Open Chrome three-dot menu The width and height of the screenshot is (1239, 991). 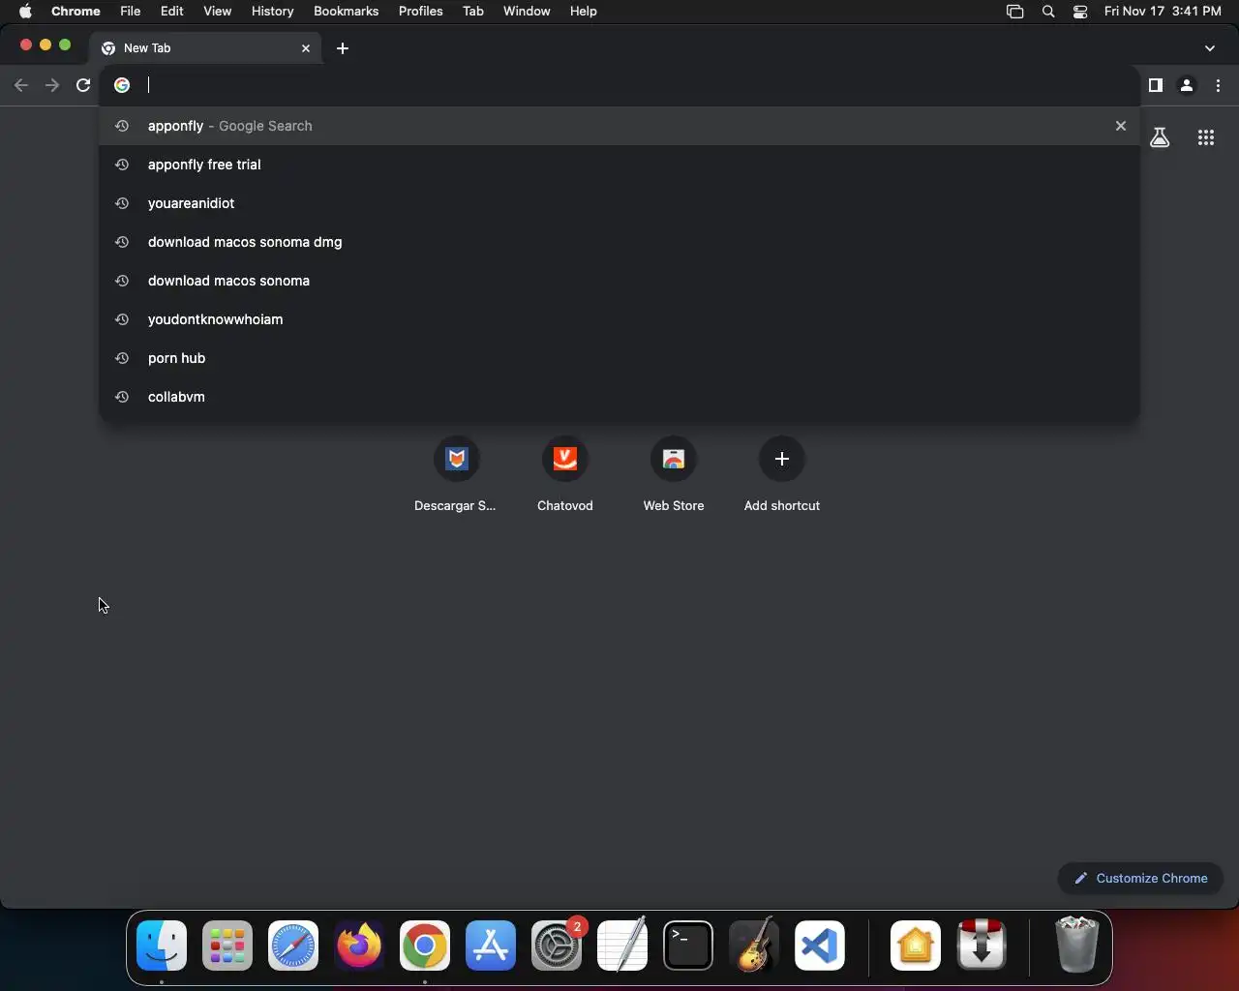1219,85
